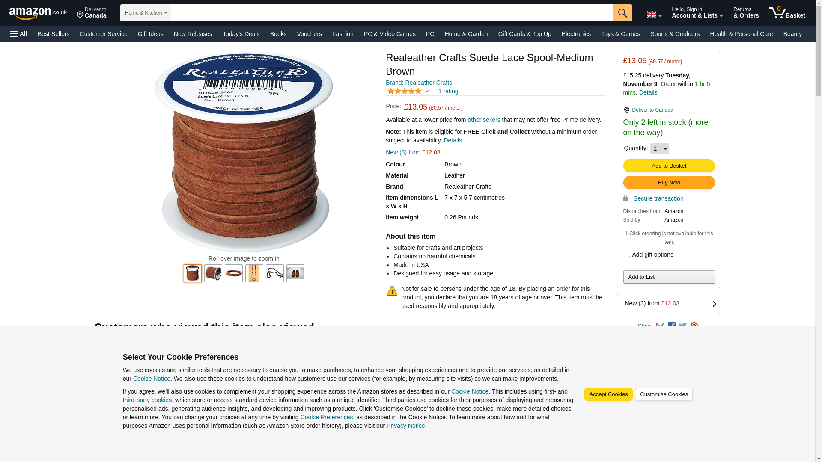Click the Add to Basket button
Image resolution: width=822 pixels, height=462 pixels.
click(669, 166)
